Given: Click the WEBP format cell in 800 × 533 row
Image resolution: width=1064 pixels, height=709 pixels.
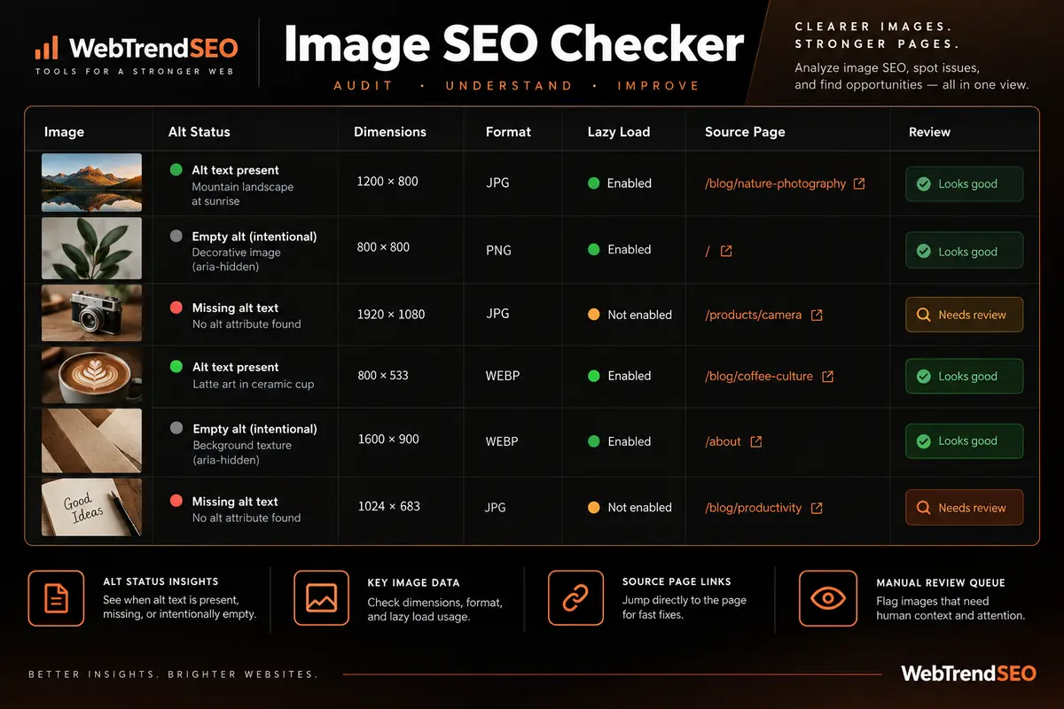Looking at the screenshot, I should 503,376.
